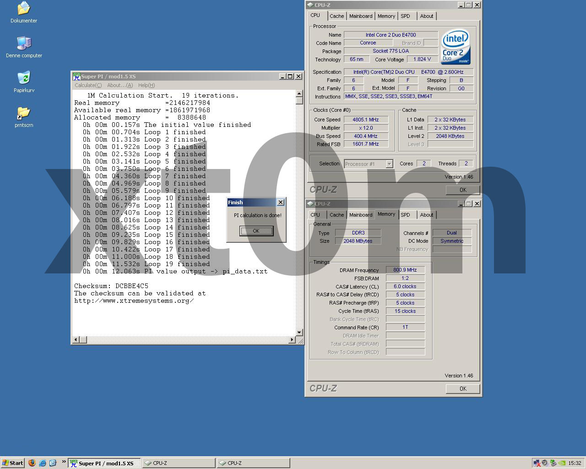Screen dimensions: 586x469
Task: Open the Papirkurv recycle bin icon
Action: (24, 78)
